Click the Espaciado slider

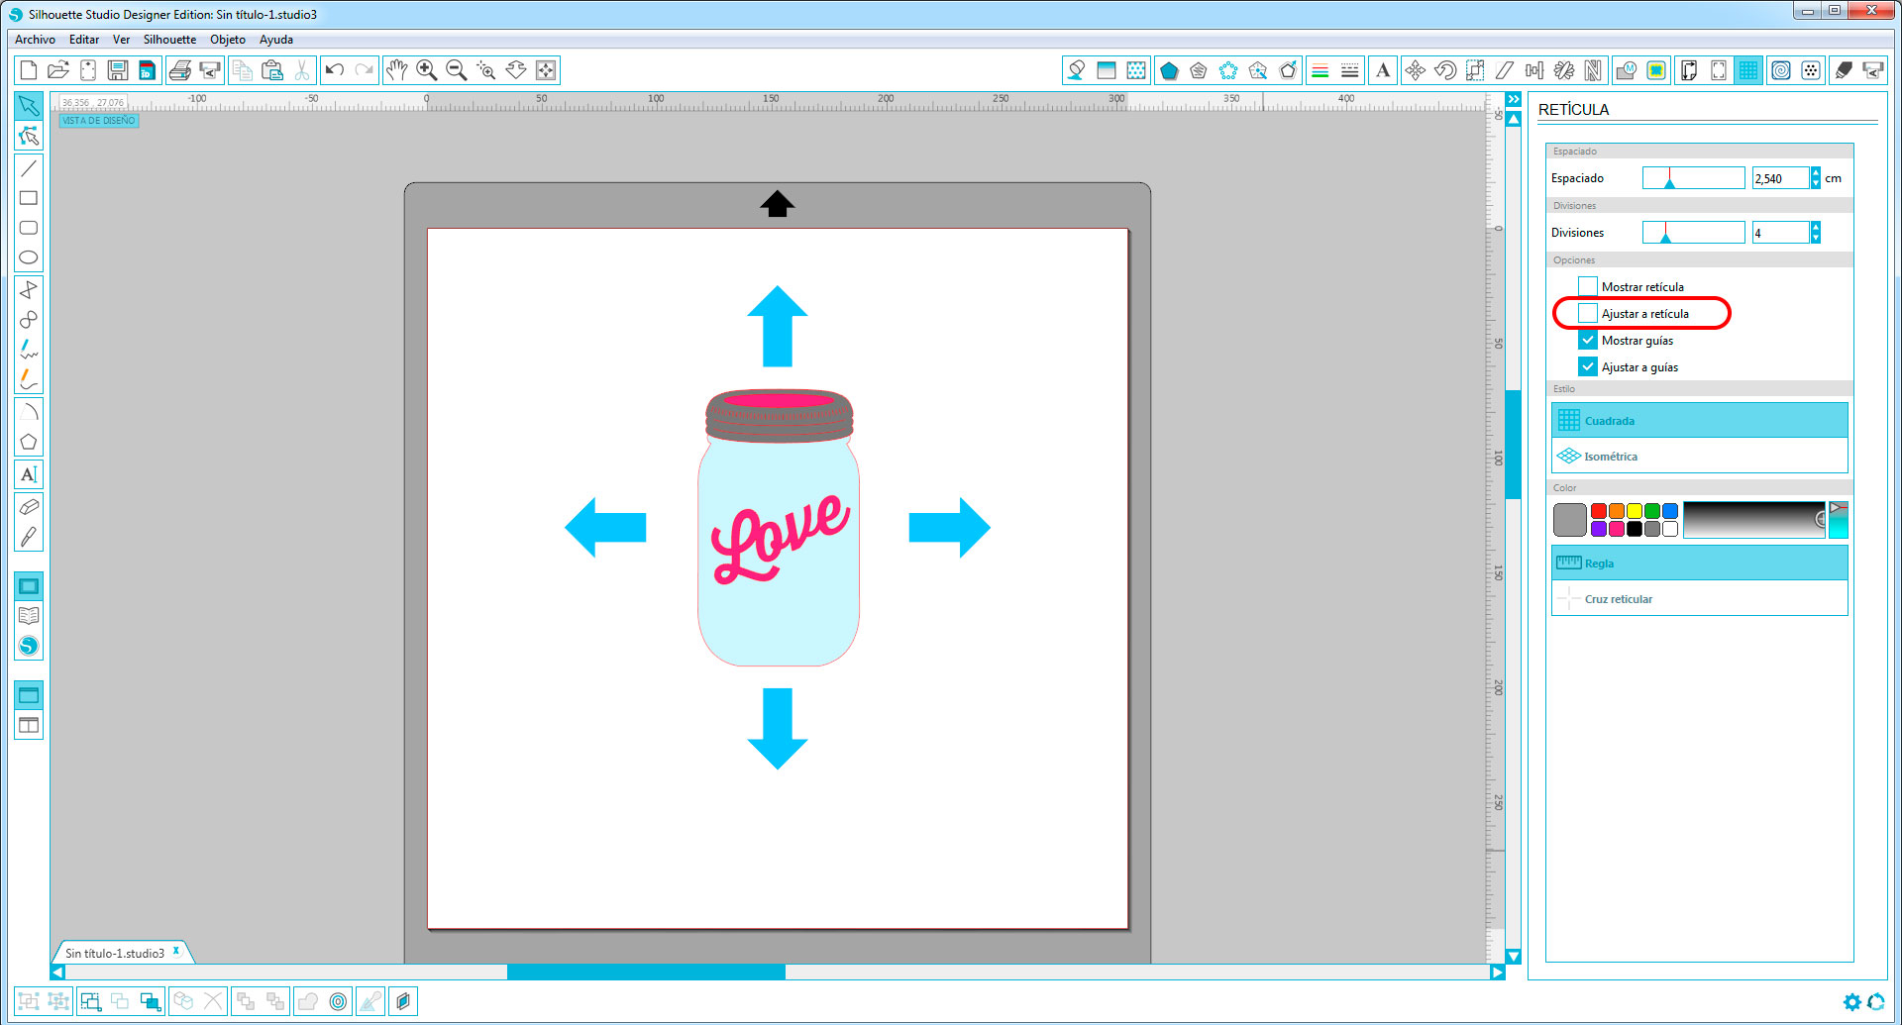[1694, 178]
